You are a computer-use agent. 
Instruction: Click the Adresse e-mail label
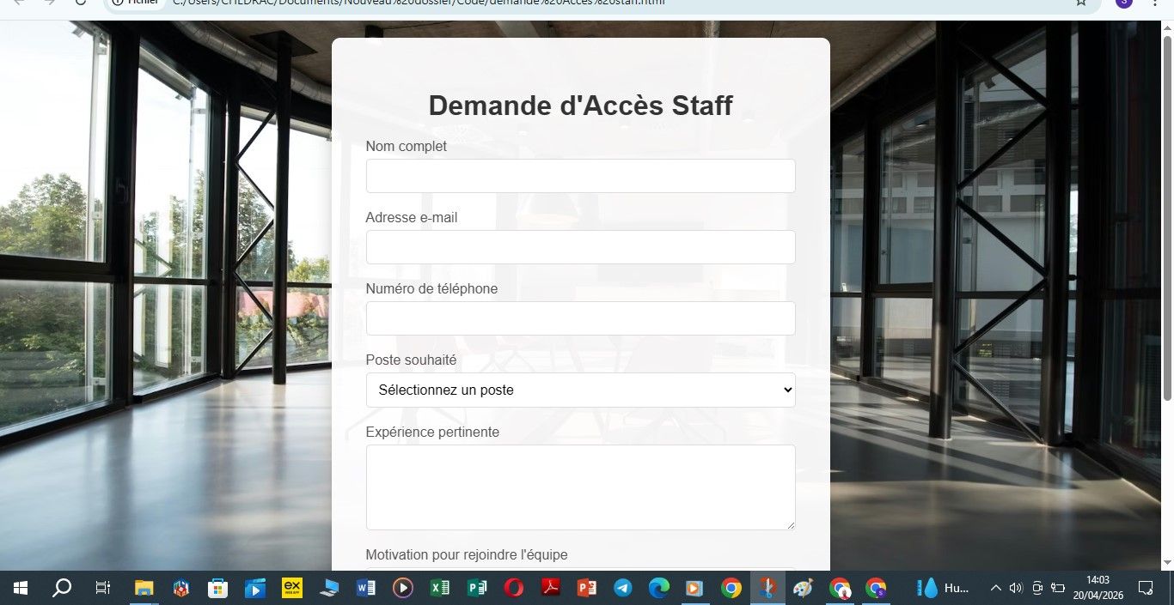(x=412, y=218)
